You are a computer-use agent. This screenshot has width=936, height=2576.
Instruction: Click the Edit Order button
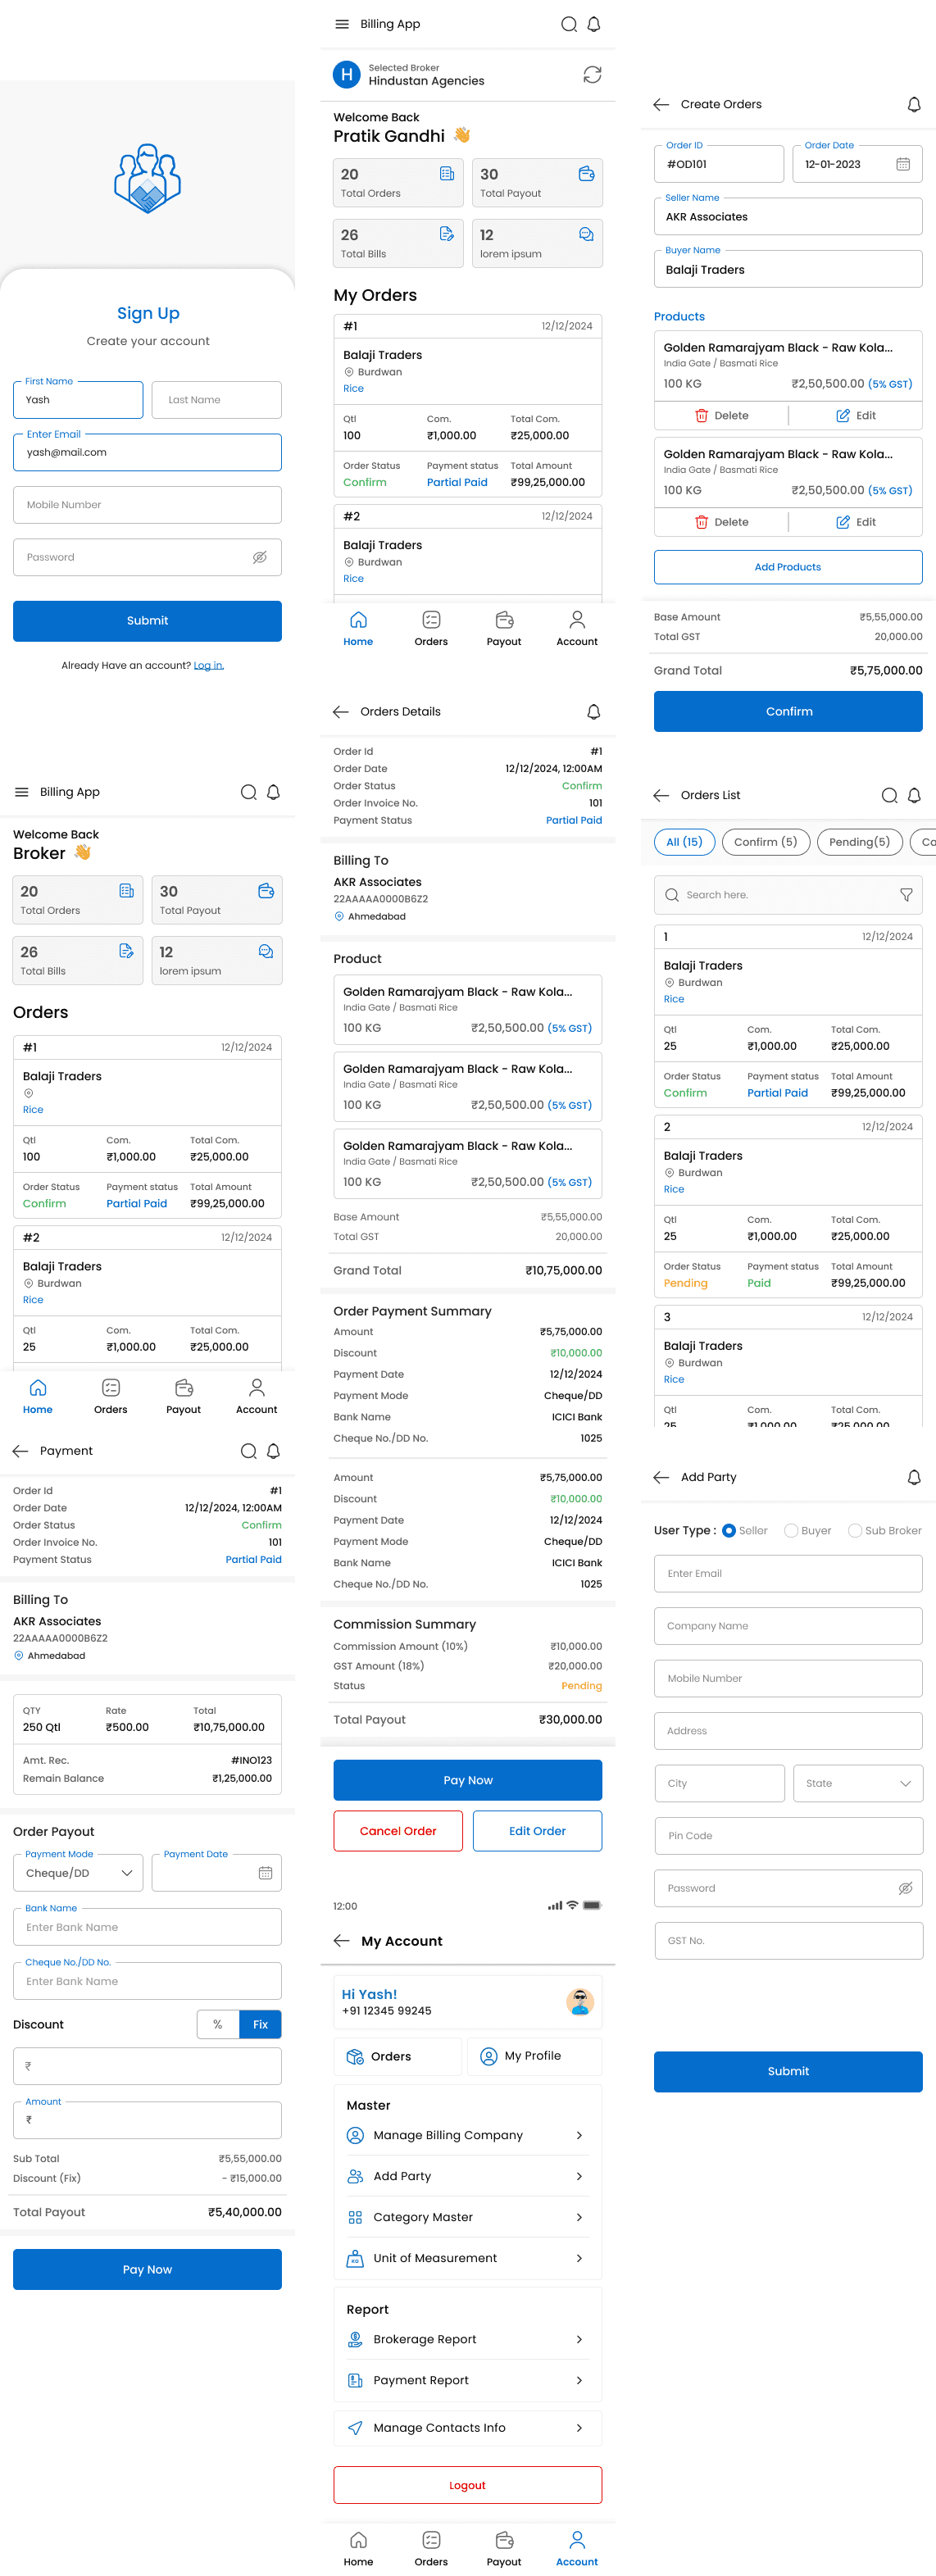coord(537,1831)
